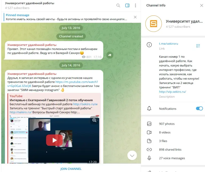Open search in the channel header
205x172 pixels.
coord(118,6)
